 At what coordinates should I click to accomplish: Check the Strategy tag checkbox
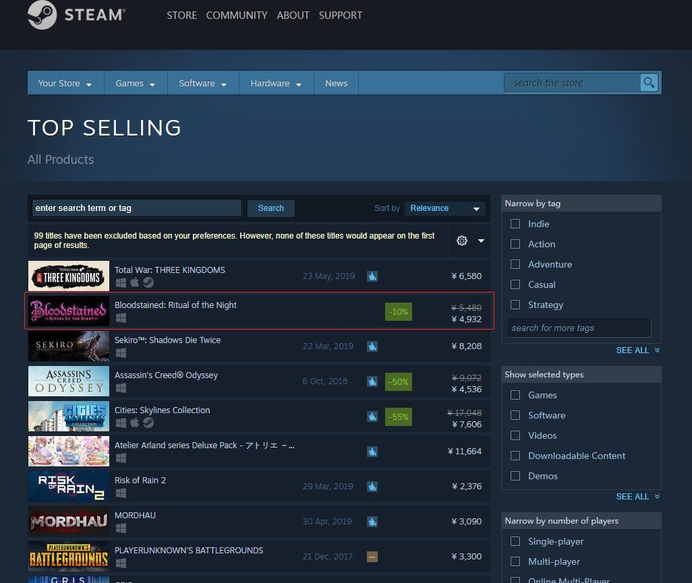[515, 305]
